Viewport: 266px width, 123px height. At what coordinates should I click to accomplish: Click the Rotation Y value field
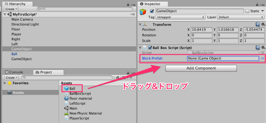pos(228,35)
